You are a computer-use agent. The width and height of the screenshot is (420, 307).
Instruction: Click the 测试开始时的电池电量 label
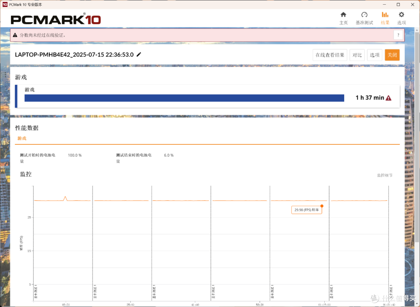tap(37, 158)
